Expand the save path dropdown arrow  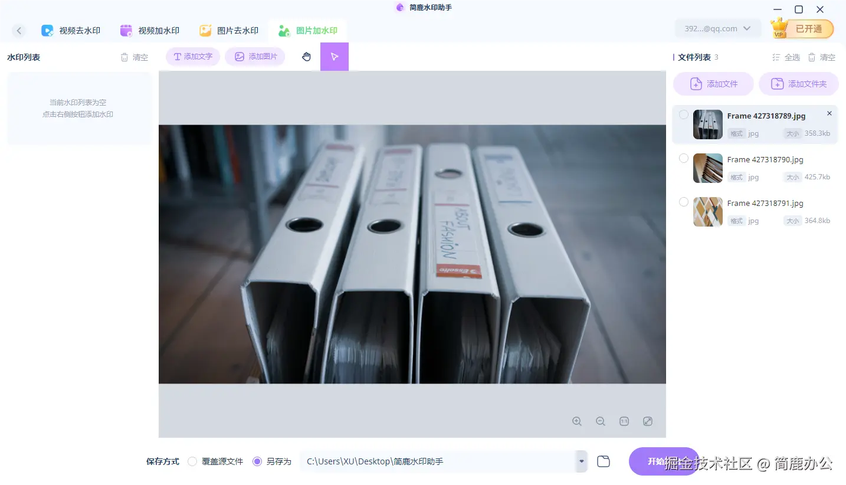pyautogui.click(x=581, y=461)
